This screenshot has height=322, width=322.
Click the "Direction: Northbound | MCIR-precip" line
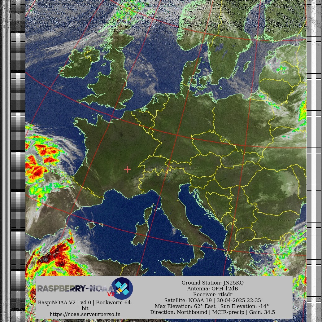pos(212,312)
